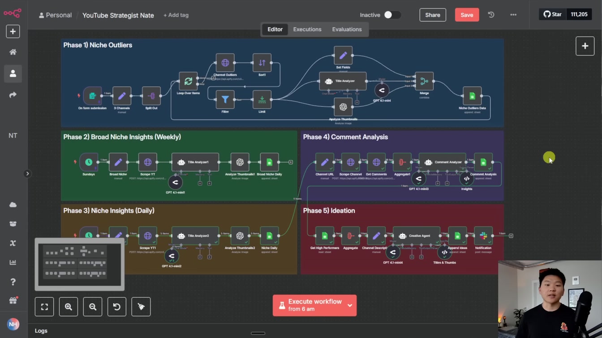The image size is (602, 338).
Task: Select the Title Analyzer agent node
Action: click(x=343, y=81)
